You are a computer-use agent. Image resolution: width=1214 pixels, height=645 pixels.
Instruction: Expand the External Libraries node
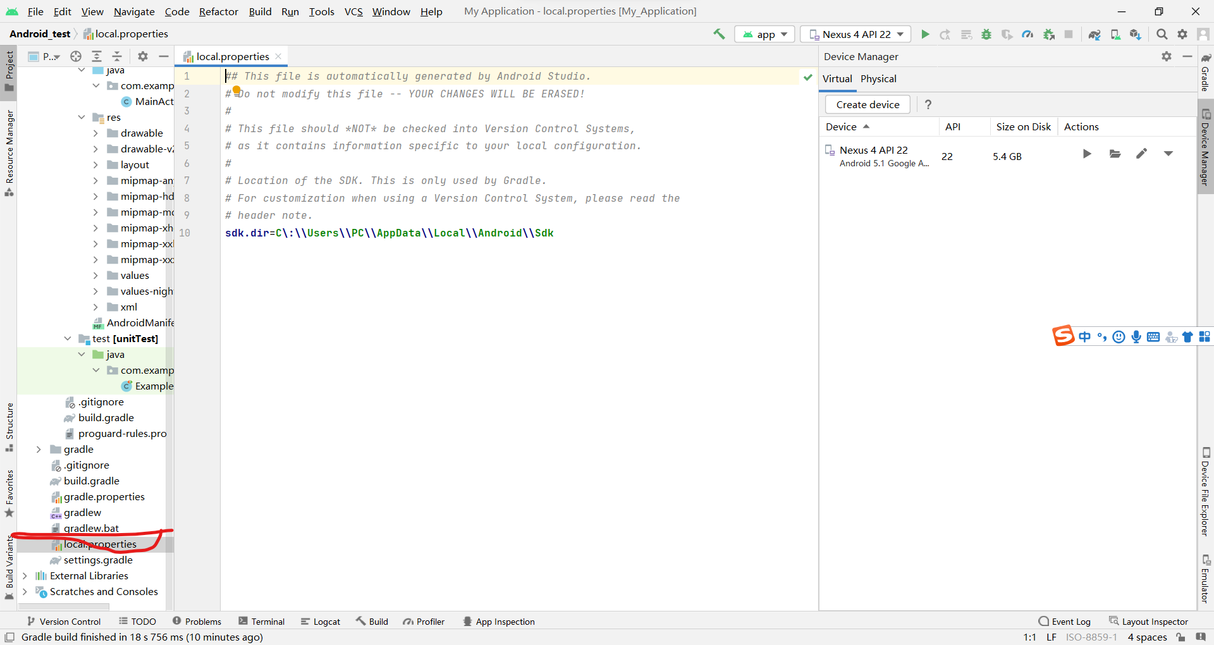25,575
